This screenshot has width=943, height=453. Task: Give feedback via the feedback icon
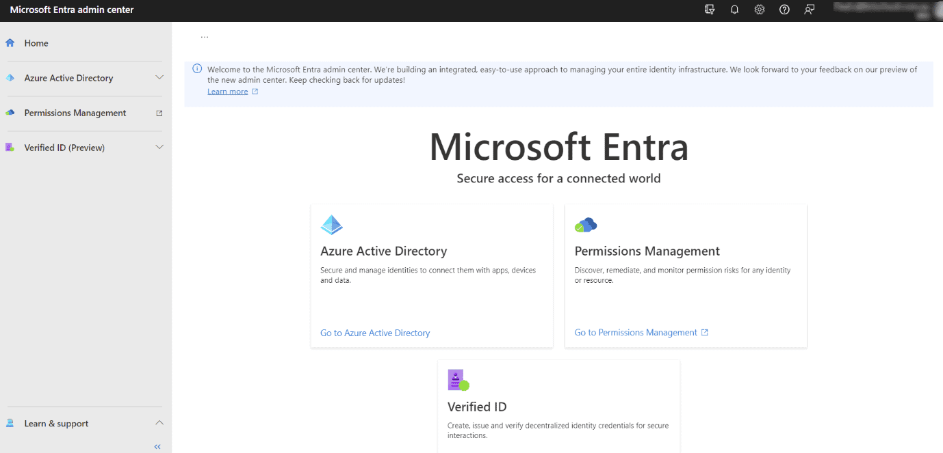pyautogui.click(x=809, y=10)
